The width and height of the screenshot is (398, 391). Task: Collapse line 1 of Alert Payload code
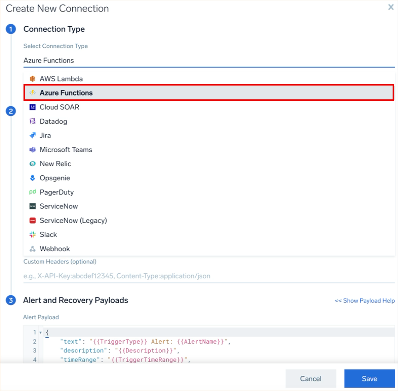(41, 332)
